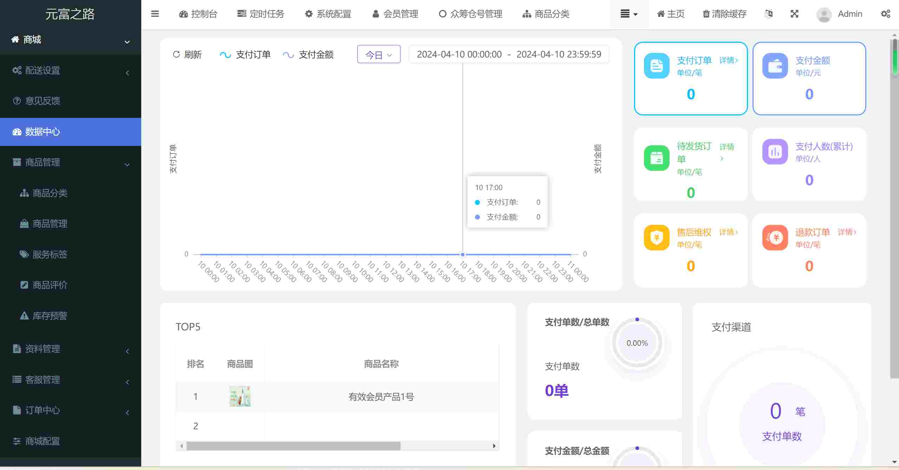Click the language translate icon

(x=769, y=14)
